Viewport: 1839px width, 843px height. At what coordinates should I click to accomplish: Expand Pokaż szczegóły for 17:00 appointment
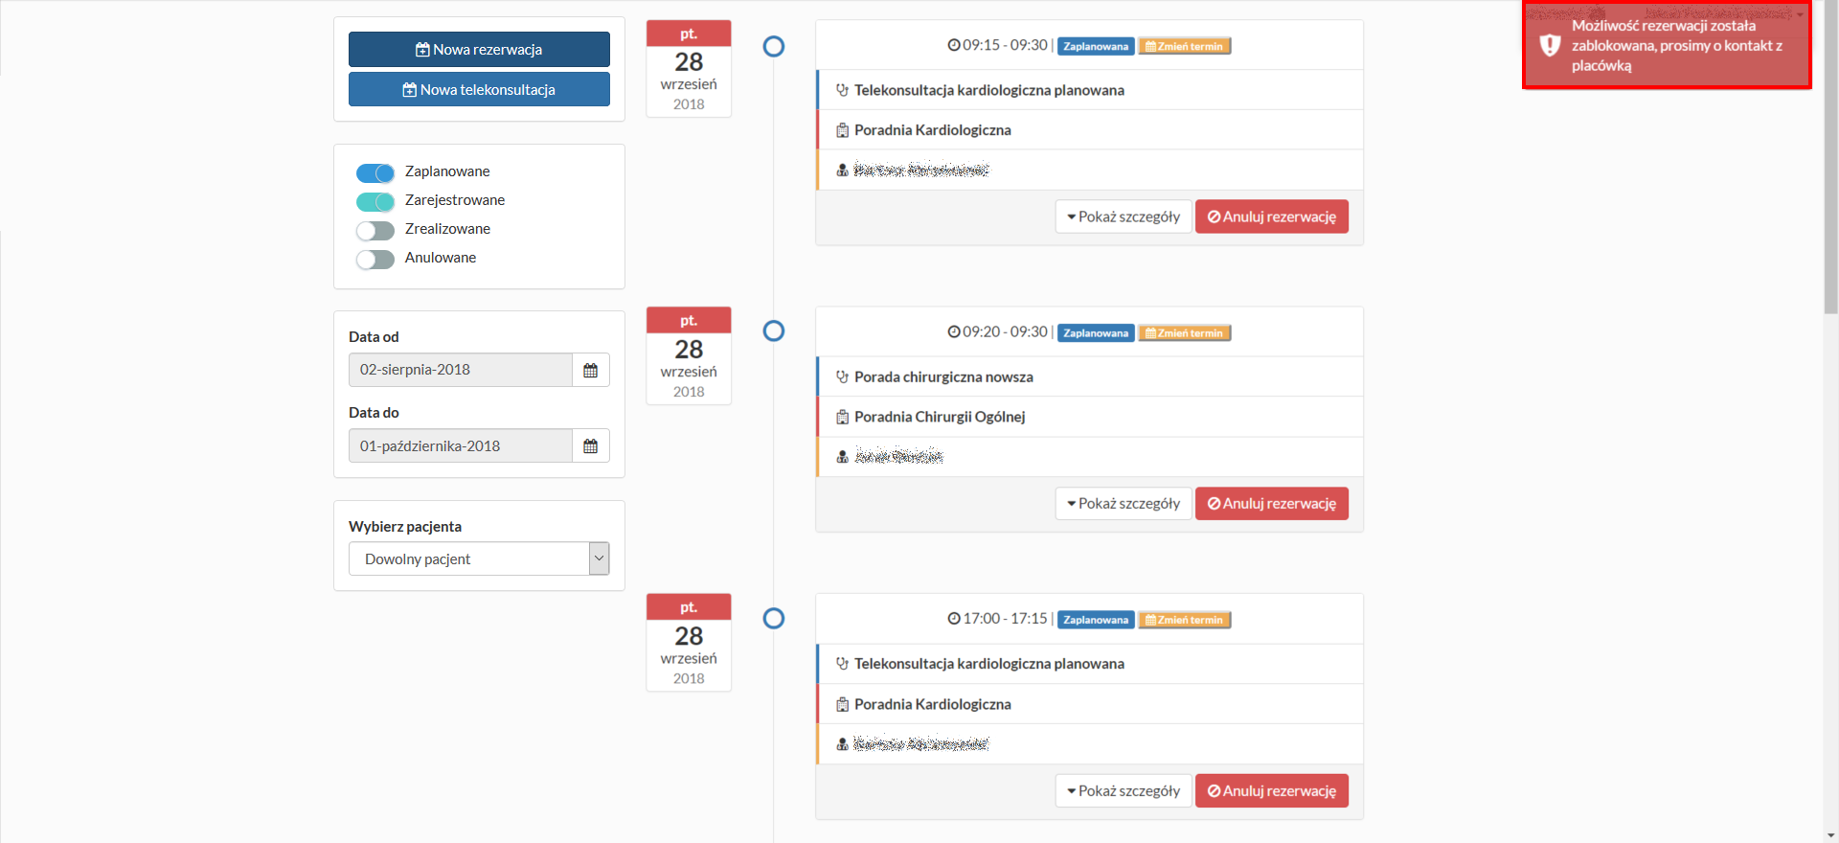pos(1124,791)
